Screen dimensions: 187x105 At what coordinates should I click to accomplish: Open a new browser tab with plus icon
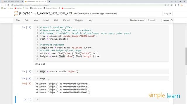(49, 2)
